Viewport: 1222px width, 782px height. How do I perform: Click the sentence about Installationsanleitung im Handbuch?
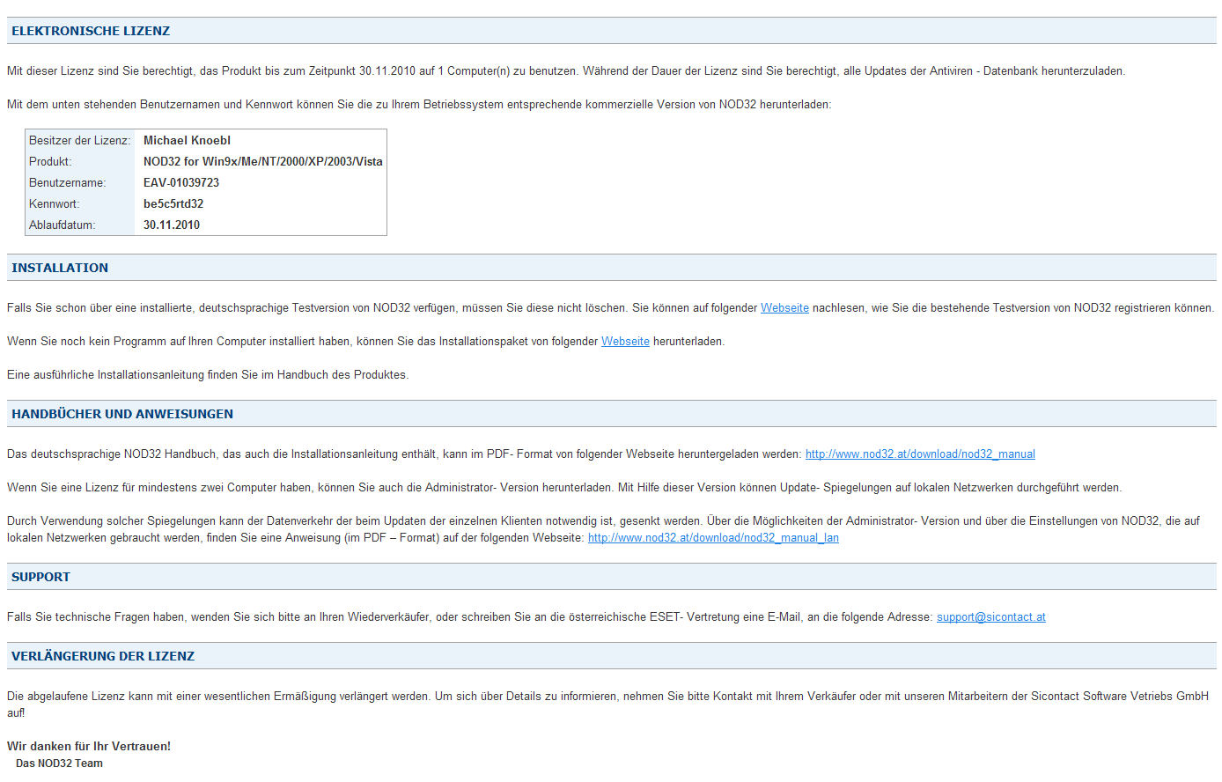[208, 375]
